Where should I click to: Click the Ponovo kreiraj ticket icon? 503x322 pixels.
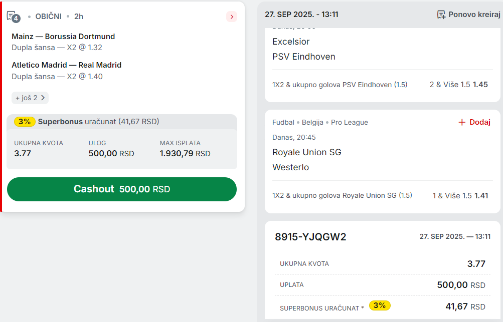pos(441,15)
